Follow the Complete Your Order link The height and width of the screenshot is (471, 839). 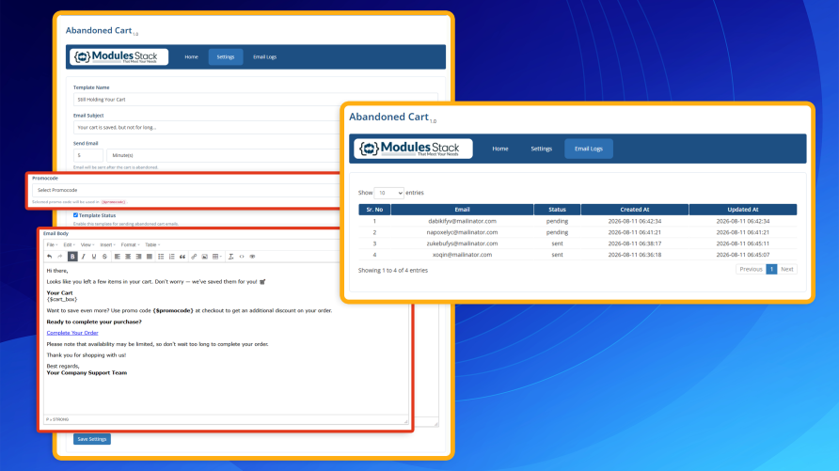pos(72,333)
